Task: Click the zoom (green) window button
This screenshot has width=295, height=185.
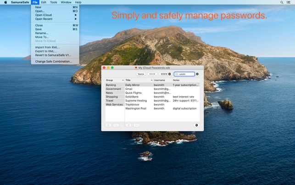Action: (x=112, y=68)
